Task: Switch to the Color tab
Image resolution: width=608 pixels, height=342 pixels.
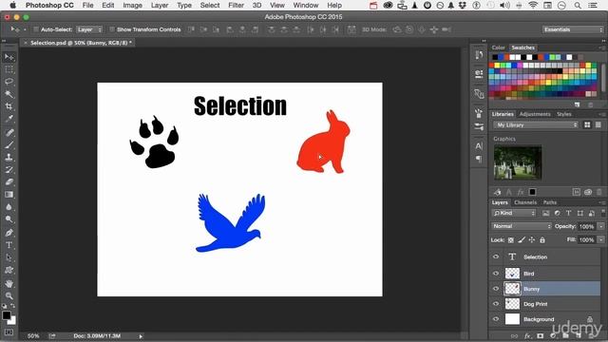Action: point(498,47)
